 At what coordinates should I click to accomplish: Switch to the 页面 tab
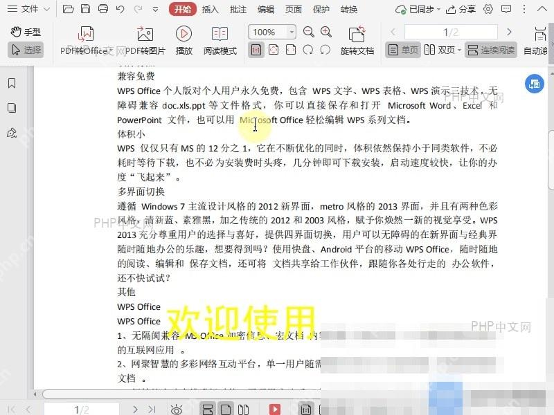tap(294, 9)
